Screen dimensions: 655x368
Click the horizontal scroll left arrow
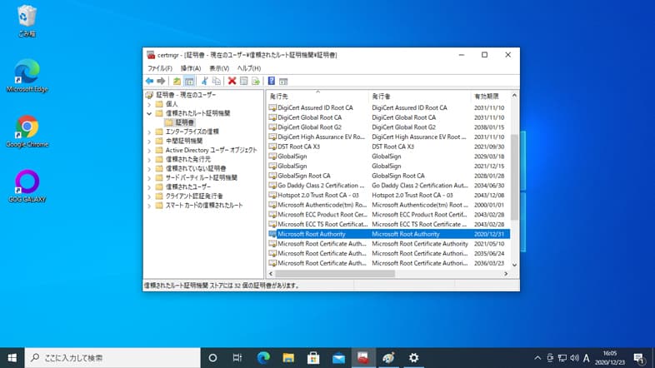[271, 274]
